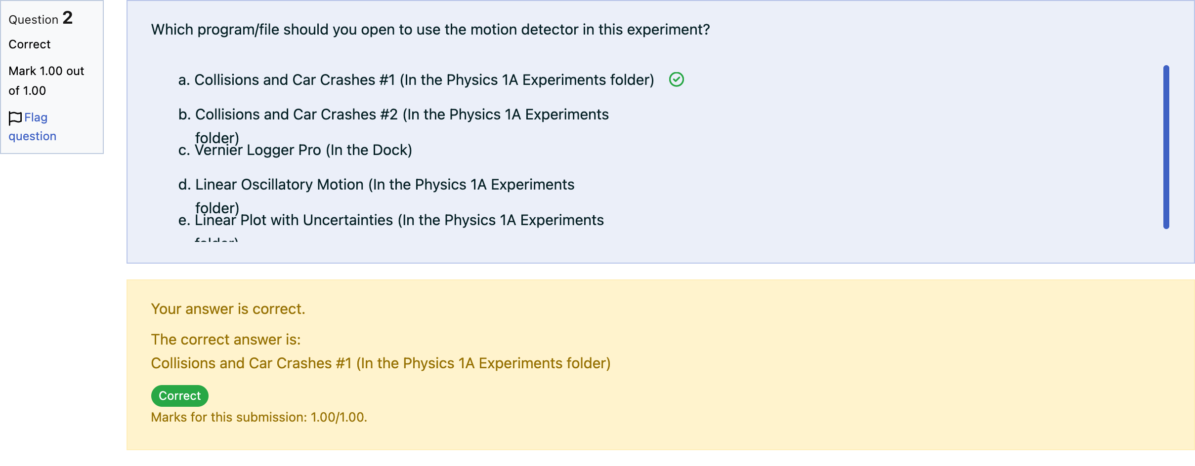1195x466 pixels.
Task: Click the 'Your answer is correct.' feedback text
Action: (228, 309)
